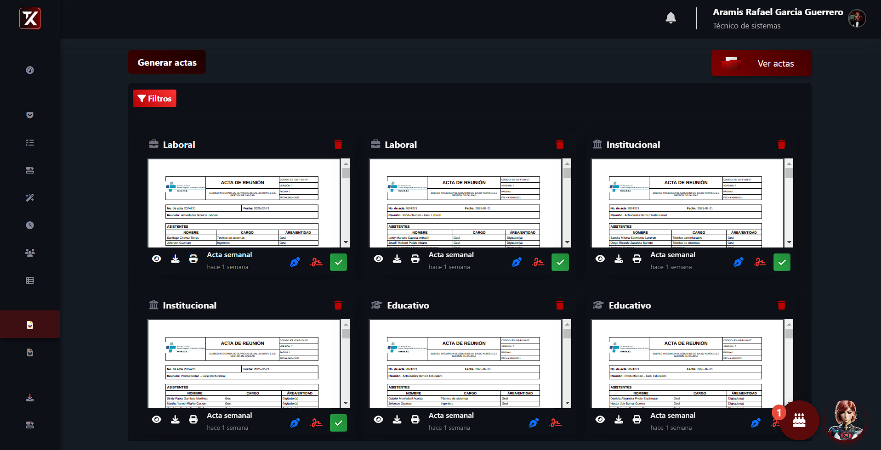Select the clock history icon in sidebar
Image resolution: width=881 pixels, height=450 pixels.
point(29,225)
